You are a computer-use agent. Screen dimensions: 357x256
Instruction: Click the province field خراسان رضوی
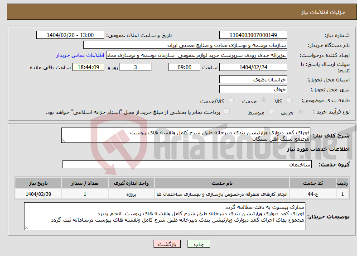[x=253, y=79]
